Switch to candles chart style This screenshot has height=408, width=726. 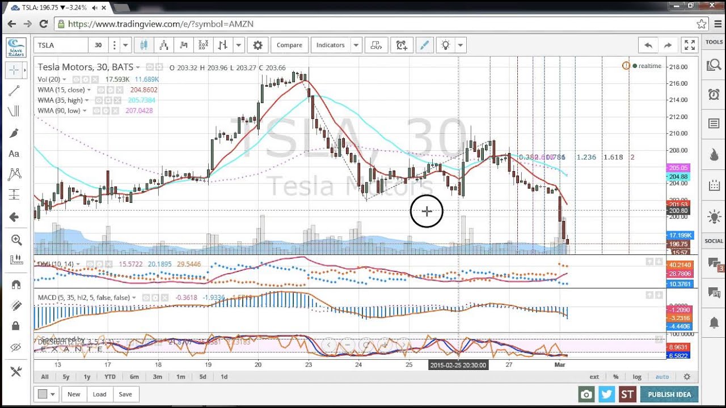(x=144, y=45)
